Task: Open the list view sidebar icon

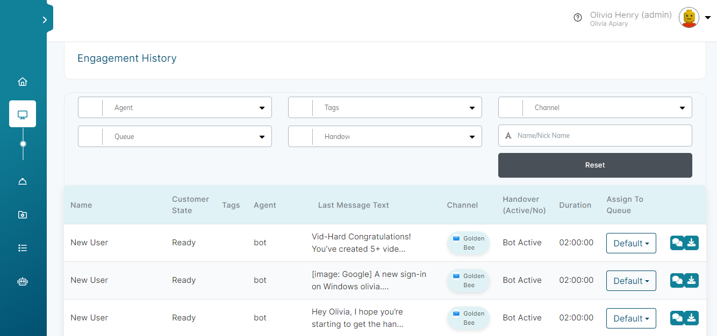Action: tap(22, 247)
